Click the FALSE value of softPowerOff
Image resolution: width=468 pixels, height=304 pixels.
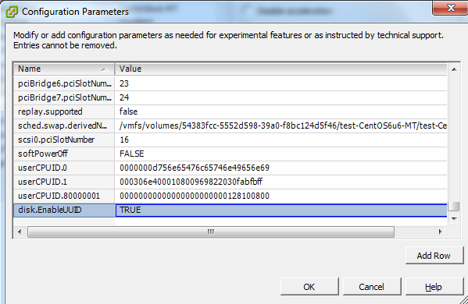[x=280, y=154]
